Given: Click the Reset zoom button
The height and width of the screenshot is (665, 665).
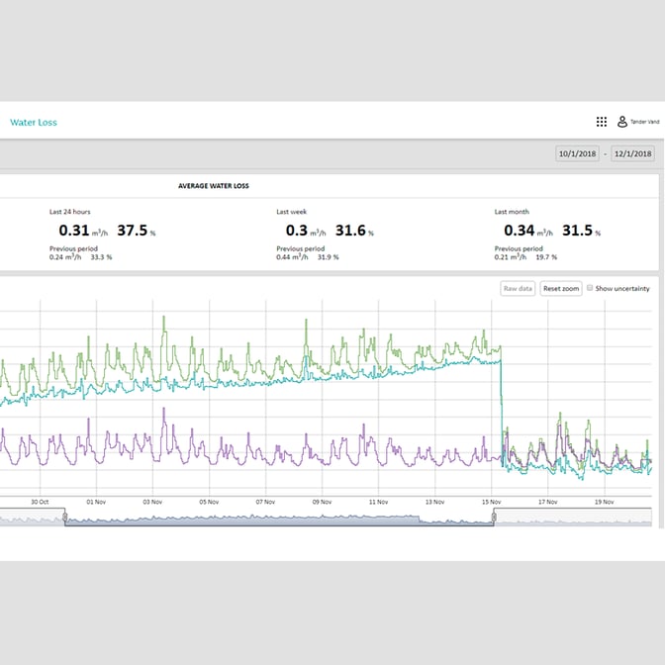Looking at the screenshot, I should click(562, 289).
